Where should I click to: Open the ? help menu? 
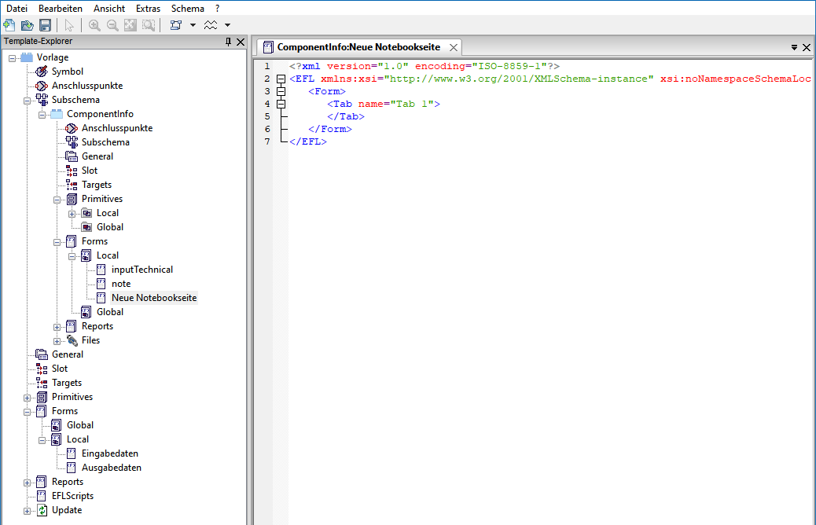coord(218,9)
